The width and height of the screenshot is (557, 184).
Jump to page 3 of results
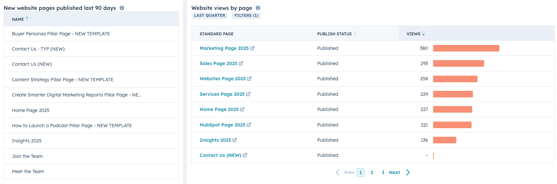(383, 172)
